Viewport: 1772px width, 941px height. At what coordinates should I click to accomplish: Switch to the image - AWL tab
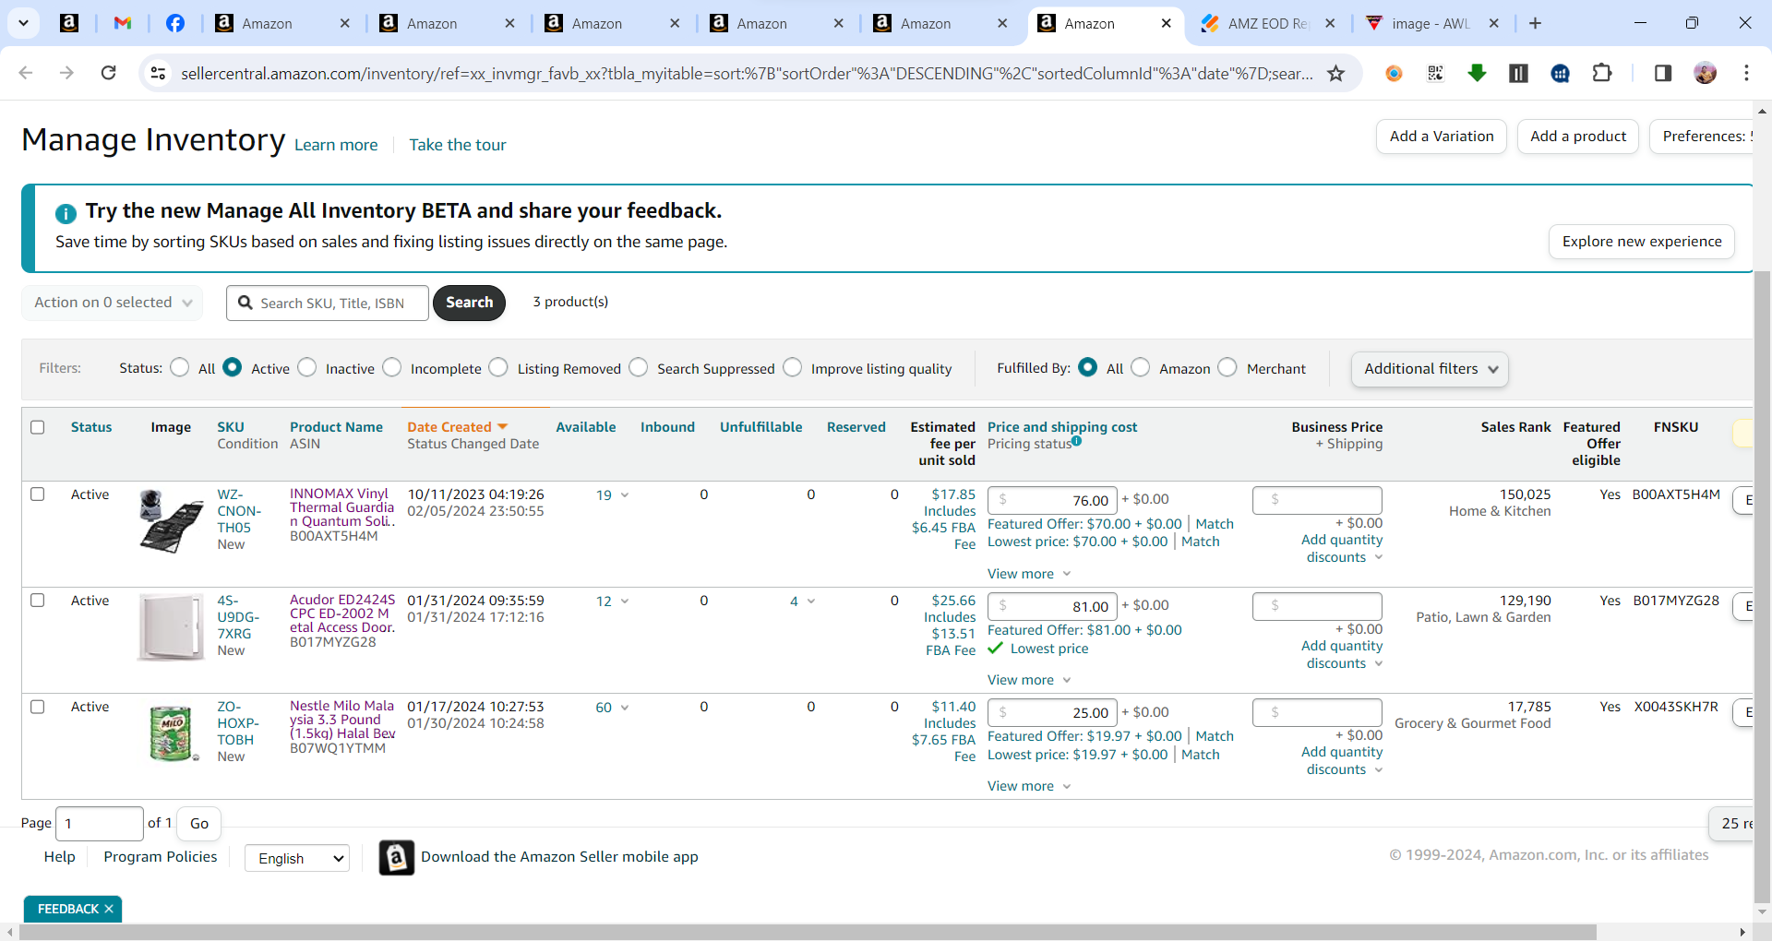[1433, 23]
